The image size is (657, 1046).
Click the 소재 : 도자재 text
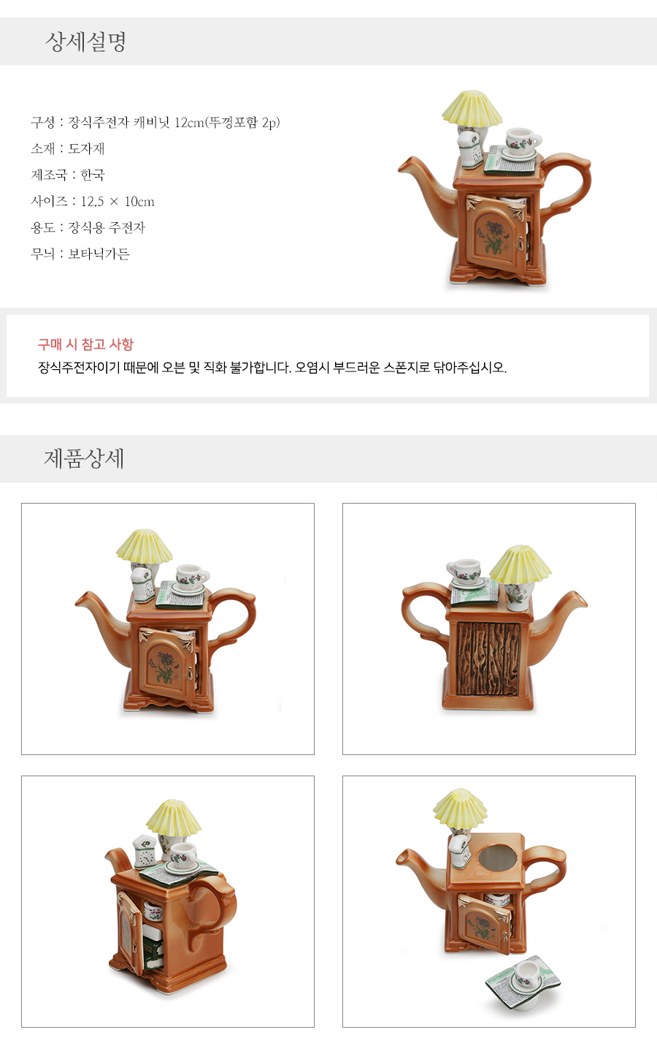[x=68, y=148]
